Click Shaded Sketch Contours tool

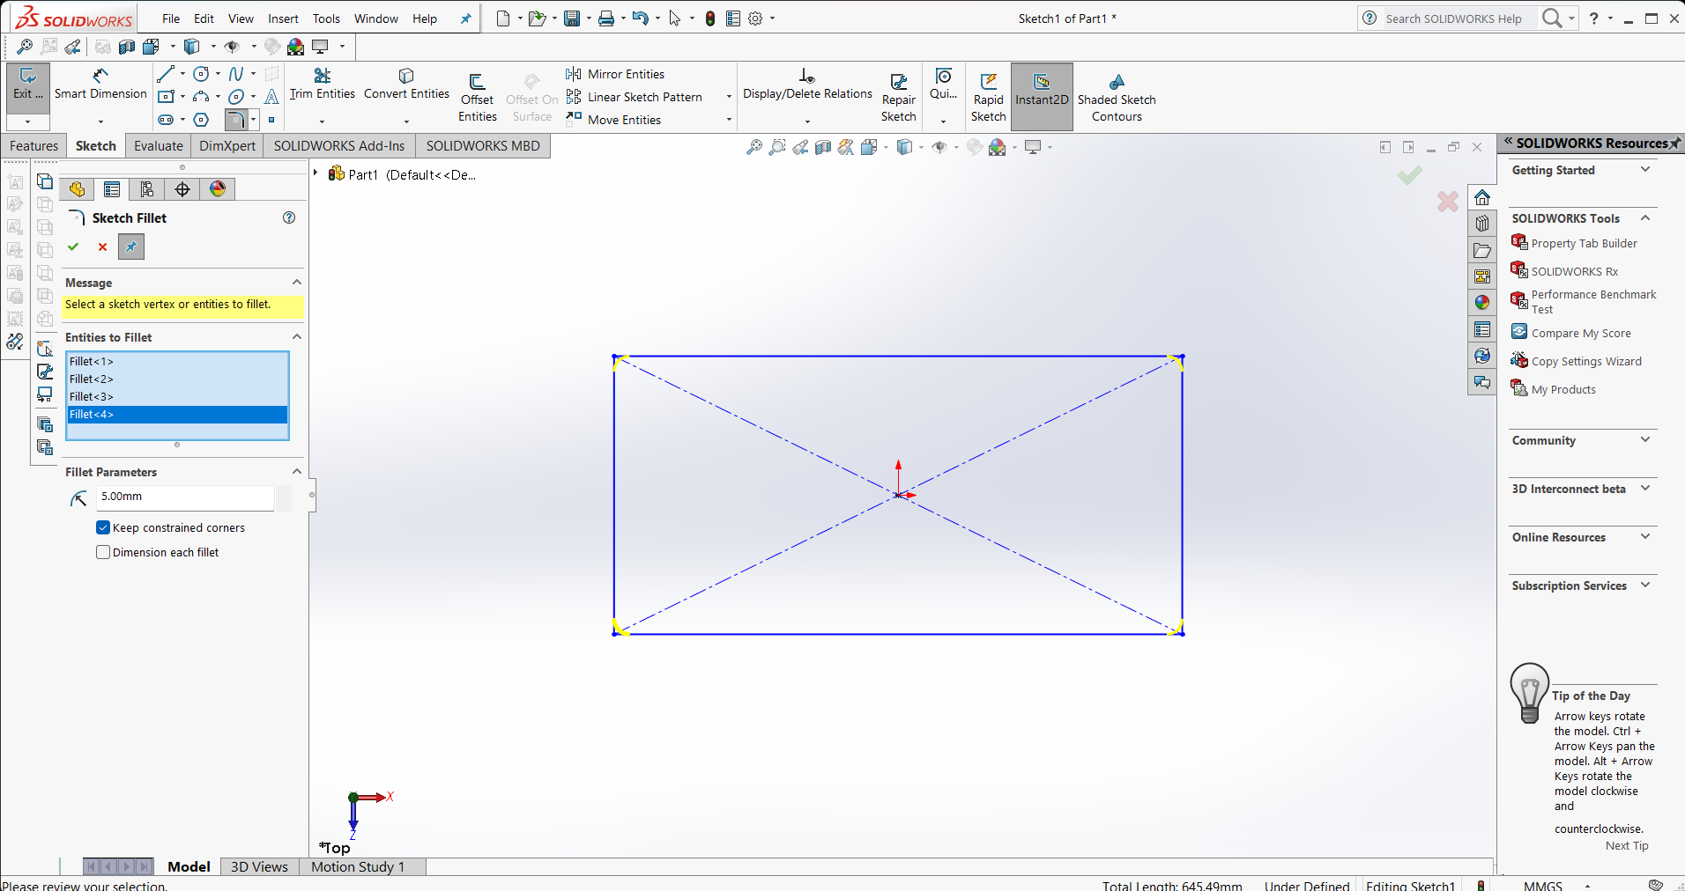pos(1117,97)
